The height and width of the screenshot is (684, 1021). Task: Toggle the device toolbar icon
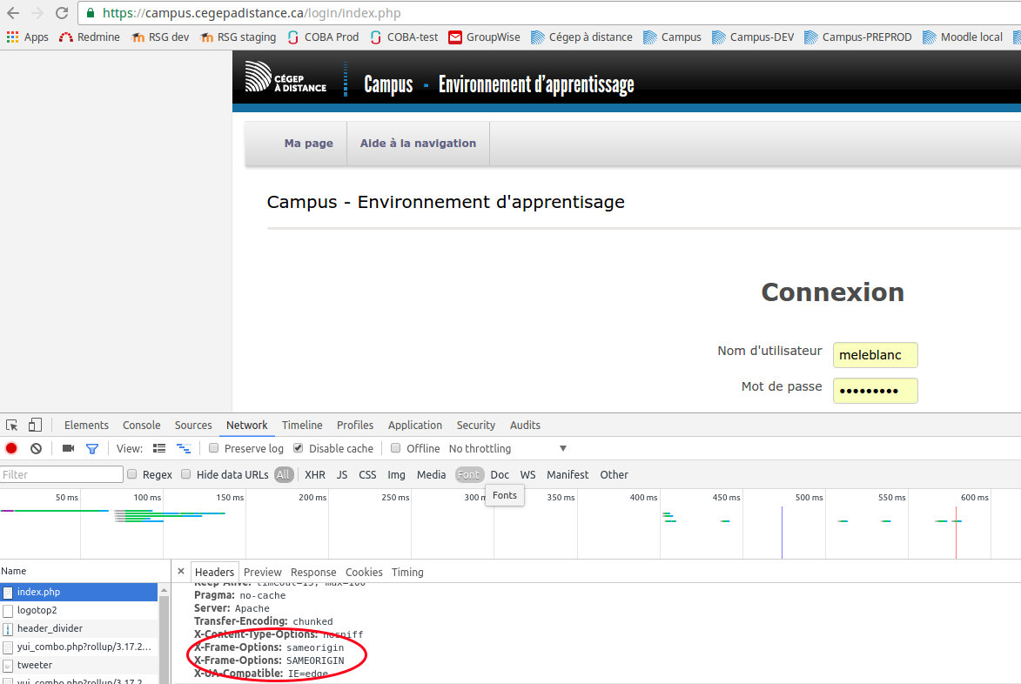35,426
